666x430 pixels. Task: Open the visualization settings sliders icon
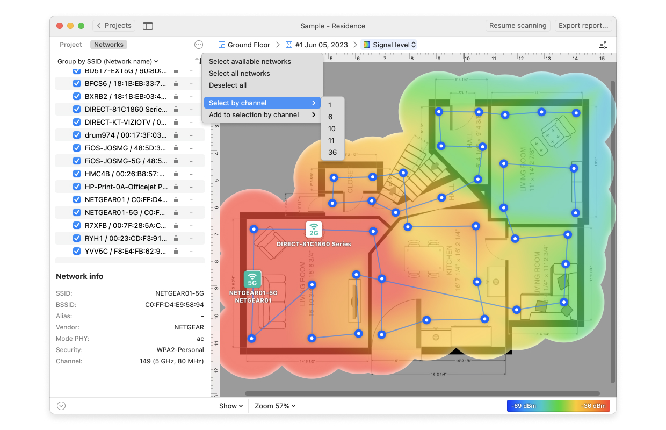coord(604,45)
